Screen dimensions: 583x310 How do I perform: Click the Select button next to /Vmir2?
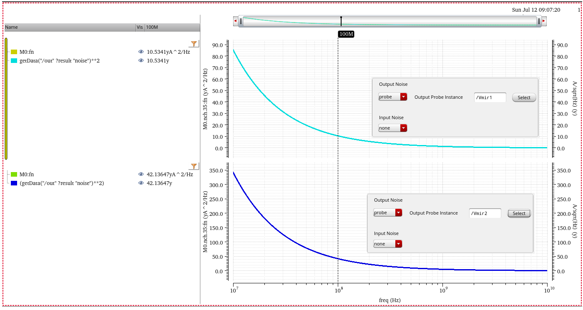(x=519, y=213)
